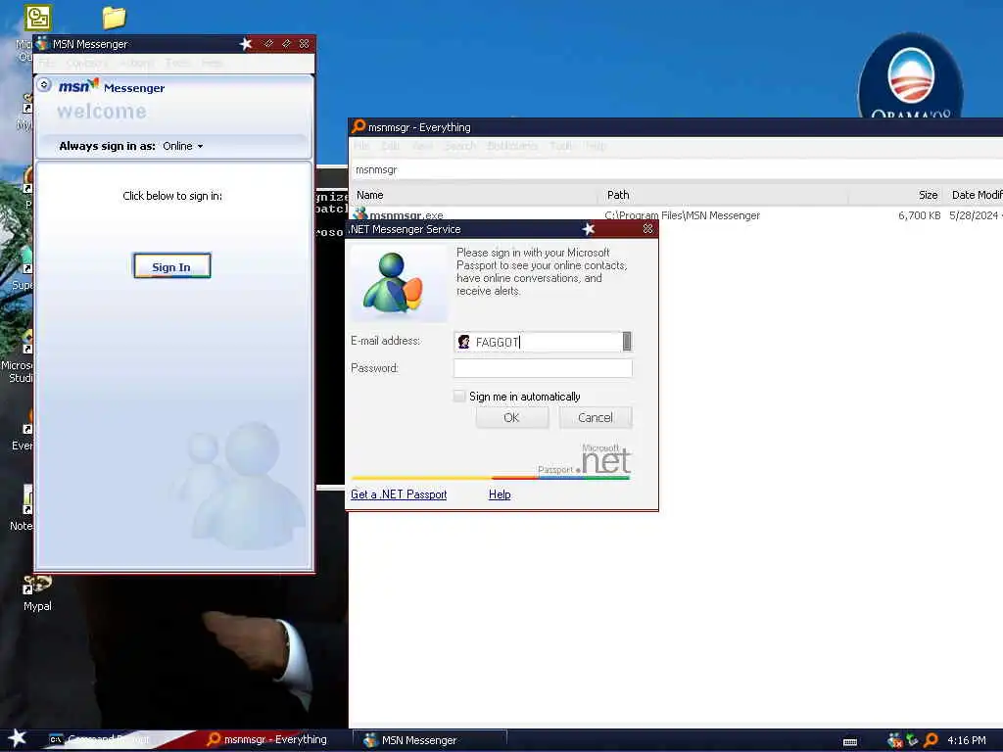This screenshot has height=752, width=1003.
Task: Open the Help link in sign-in dialog
Action: pos(500,494)
